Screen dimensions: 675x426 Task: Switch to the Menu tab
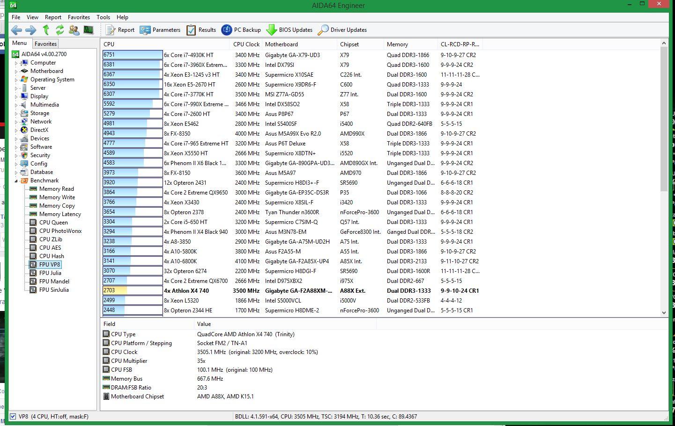tap(20, 43)
